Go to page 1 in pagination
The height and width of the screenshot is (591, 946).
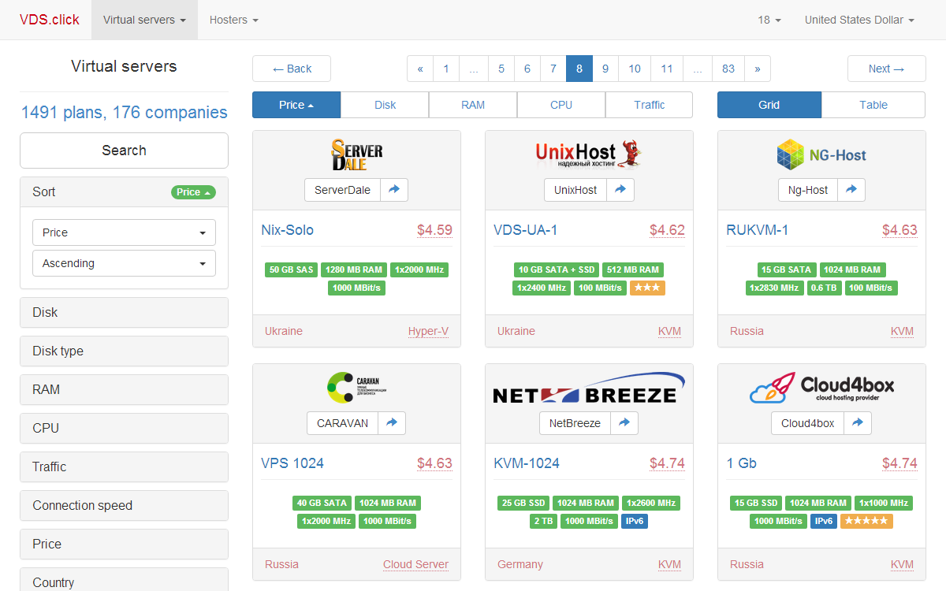tap(446, 69)
